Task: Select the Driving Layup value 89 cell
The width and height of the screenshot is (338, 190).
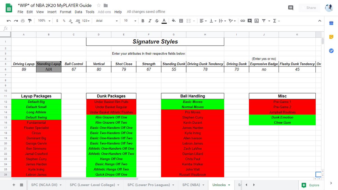Action: 24,69
